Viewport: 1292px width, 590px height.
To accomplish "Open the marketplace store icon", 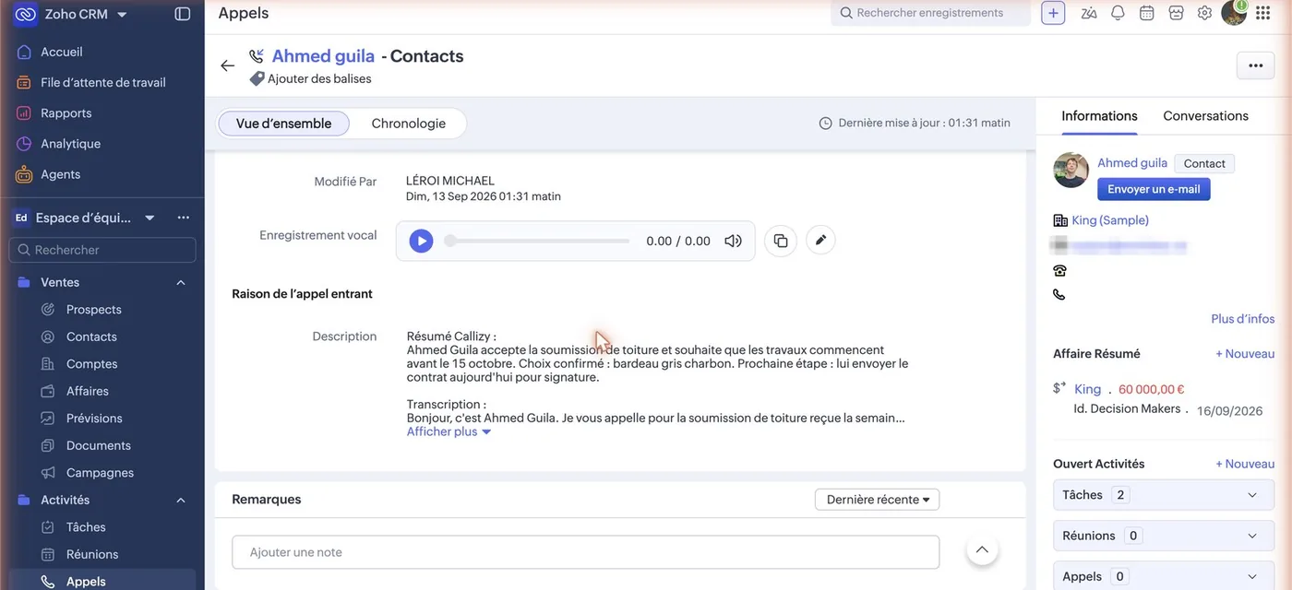I will coord(1176,13).
